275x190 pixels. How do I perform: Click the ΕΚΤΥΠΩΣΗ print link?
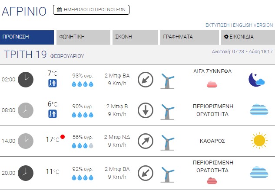pos(217,25)
